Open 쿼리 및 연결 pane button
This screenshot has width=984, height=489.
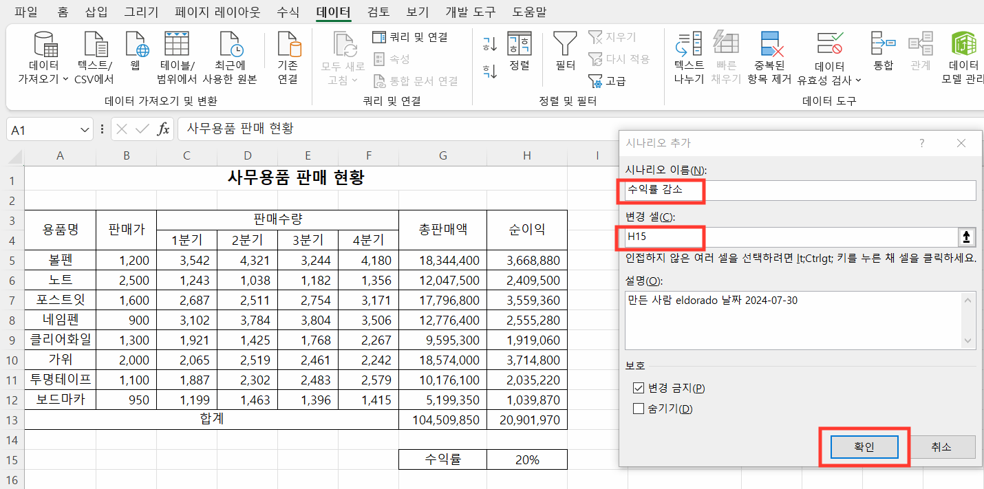(410, 37)
